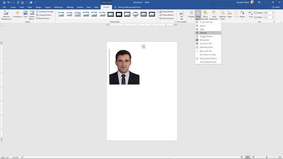Collapse the Wrap Text dropdown button
Screen dimensions: 283x159
[x=198, y=15]
